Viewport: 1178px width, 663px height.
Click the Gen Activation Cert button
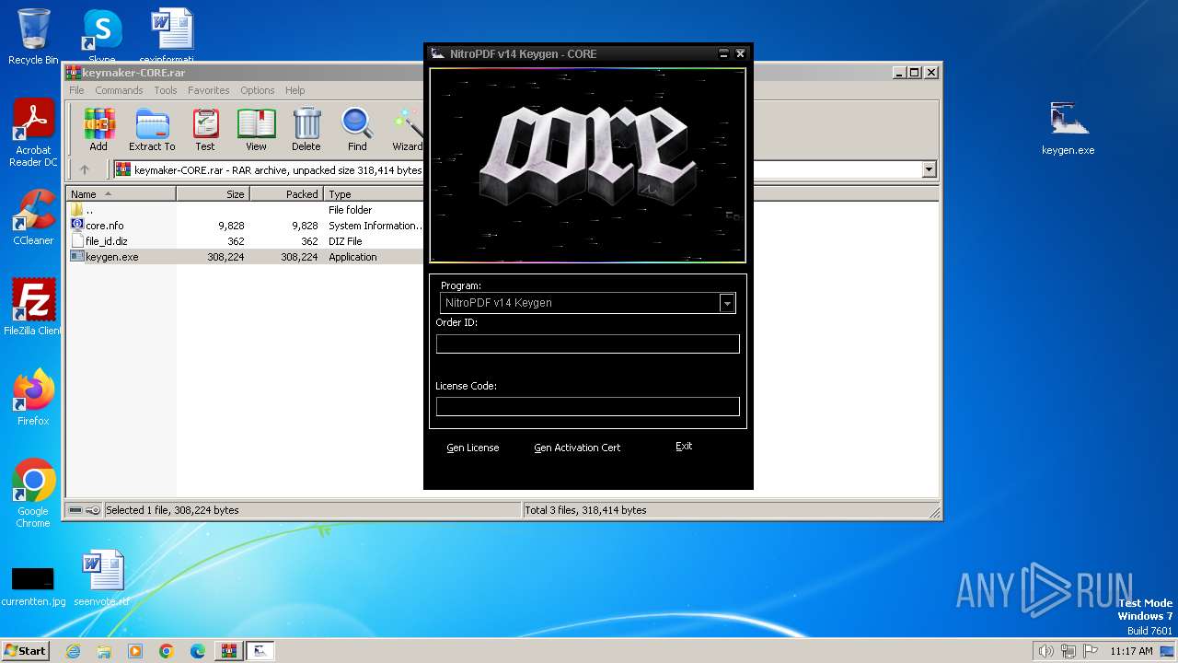[x=577, y=448]
